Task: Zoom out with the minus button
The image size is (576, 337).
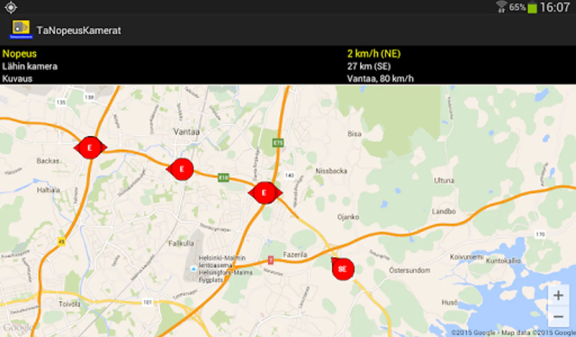Action: pyautogui.click(x=558, y=317)
